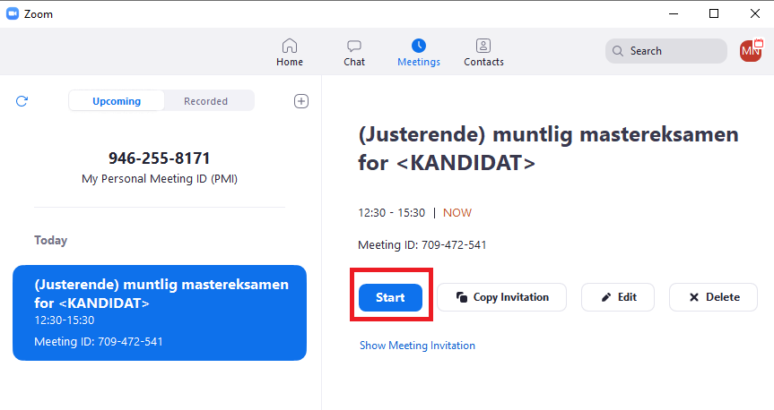The image size is (774, 410).
Task: Open the Contacts icon
Action: [x=483, y=46]
